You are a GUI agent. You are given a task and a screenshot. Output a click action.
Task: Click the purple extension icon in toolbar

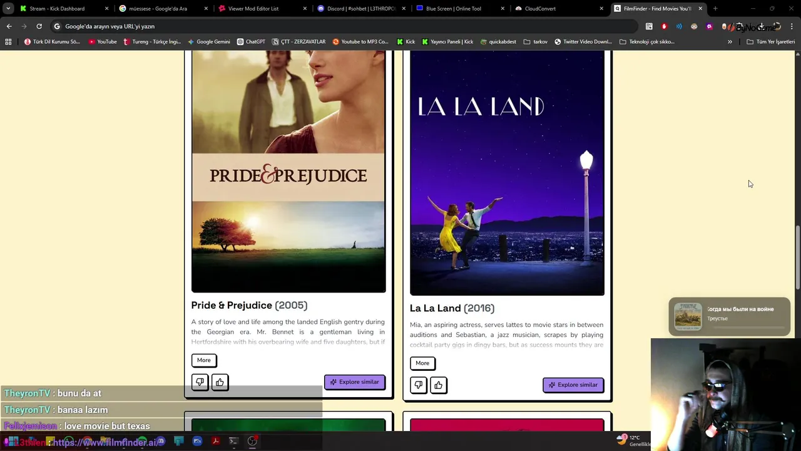coord(709,26)
